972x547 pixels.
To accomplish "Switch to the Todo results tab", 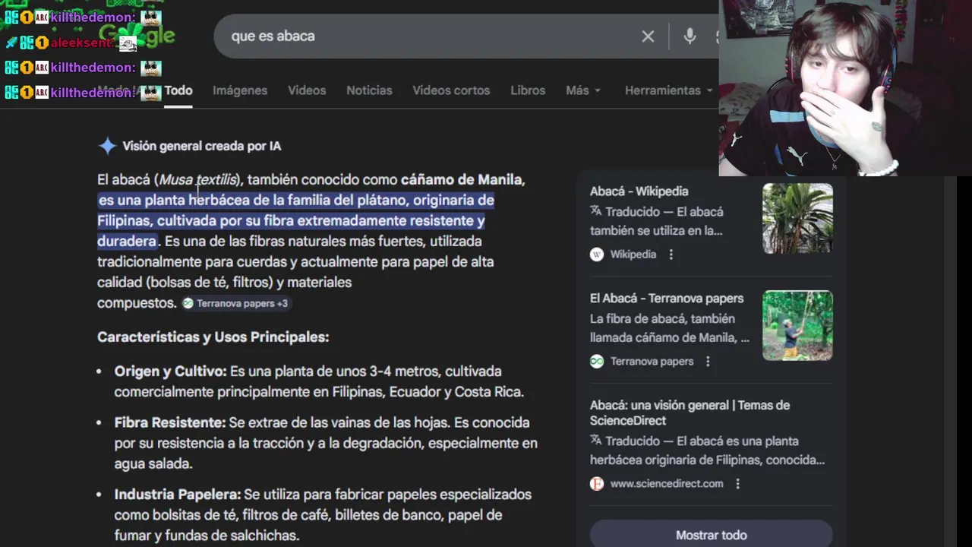I will coord(178,90).
